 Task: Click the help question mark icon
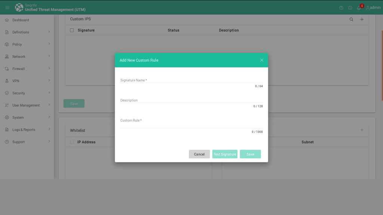341,7
